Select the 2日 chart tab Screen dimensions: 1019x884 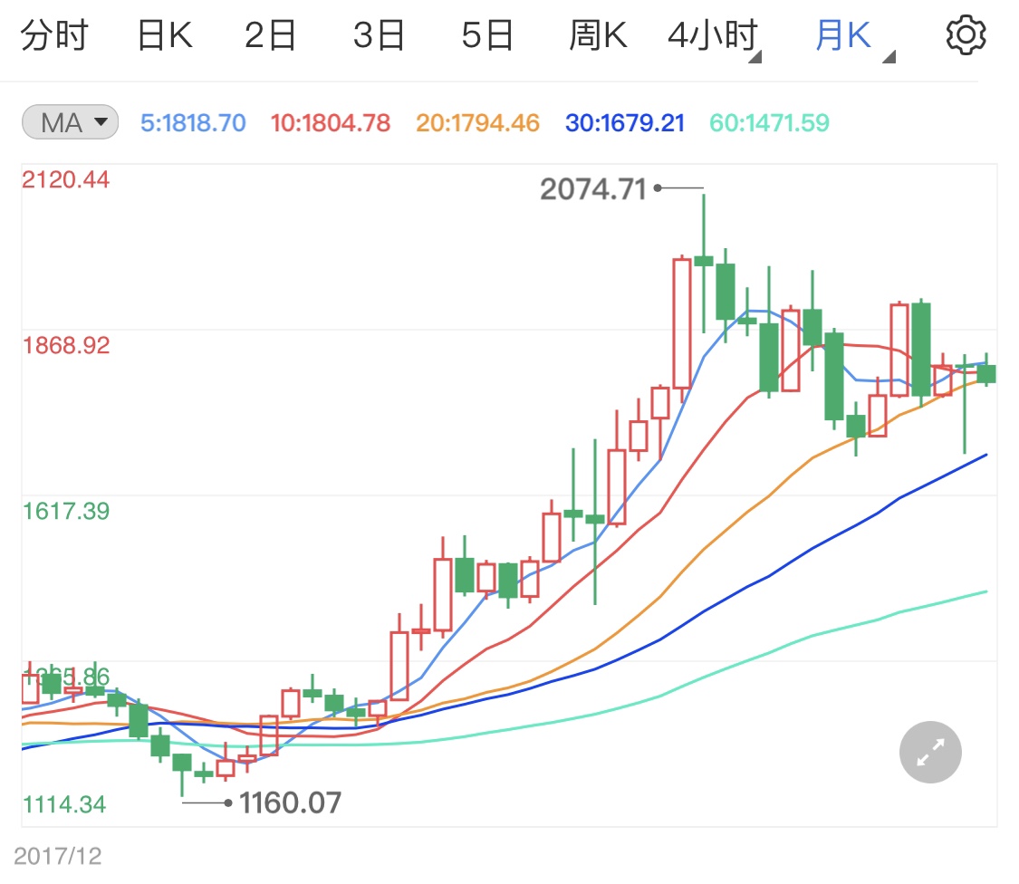(270, 35)
